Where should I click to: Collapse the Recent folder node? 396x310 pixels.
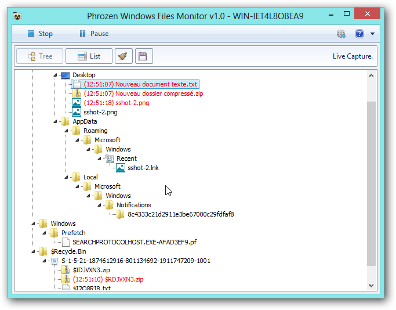click(x=99, y=159)
